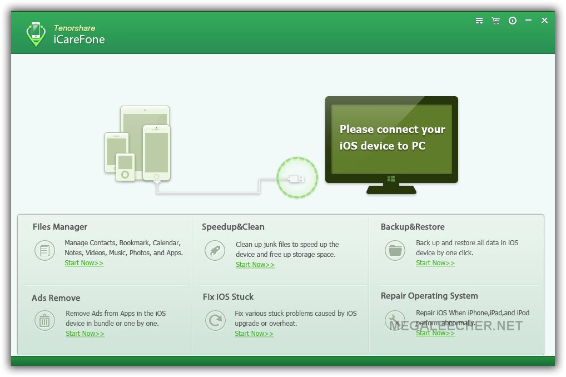Click the Ads Remove trash icon
This screenshot has width=566, height=377.
(x=44, y=321)
